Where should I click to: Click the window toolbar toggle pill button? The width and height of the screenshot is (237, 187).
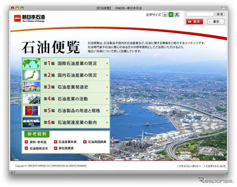224,8
